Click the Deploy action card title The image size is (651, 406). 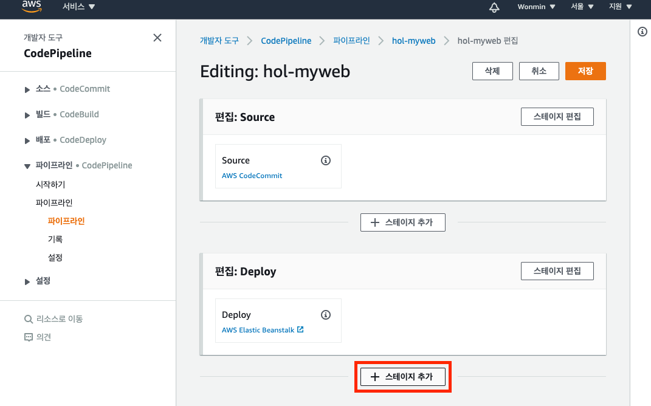click(236, 315)
